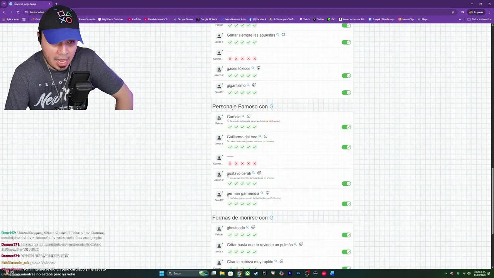Go back in browser history

[4, 12]
